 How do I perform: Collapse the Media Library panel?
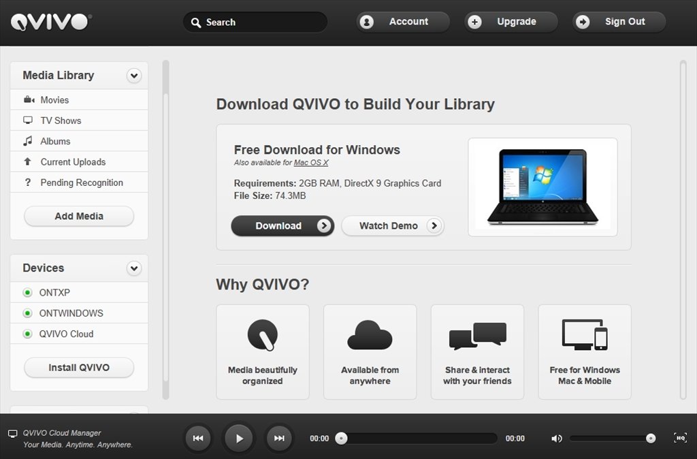pyautogui.click(x=134, y=76)
